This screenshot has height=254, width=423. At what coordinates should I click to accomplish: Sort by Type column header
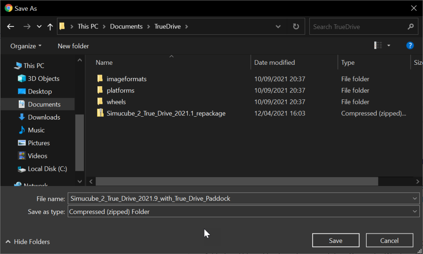[348, 63]
